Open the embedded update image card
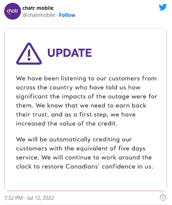This screenshot has width=172, height=205. pos(86,110)
